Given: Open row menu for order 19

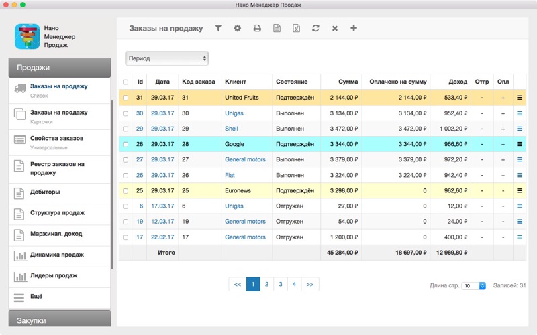Looking at the screenshot, I should [x=520, y=222].
